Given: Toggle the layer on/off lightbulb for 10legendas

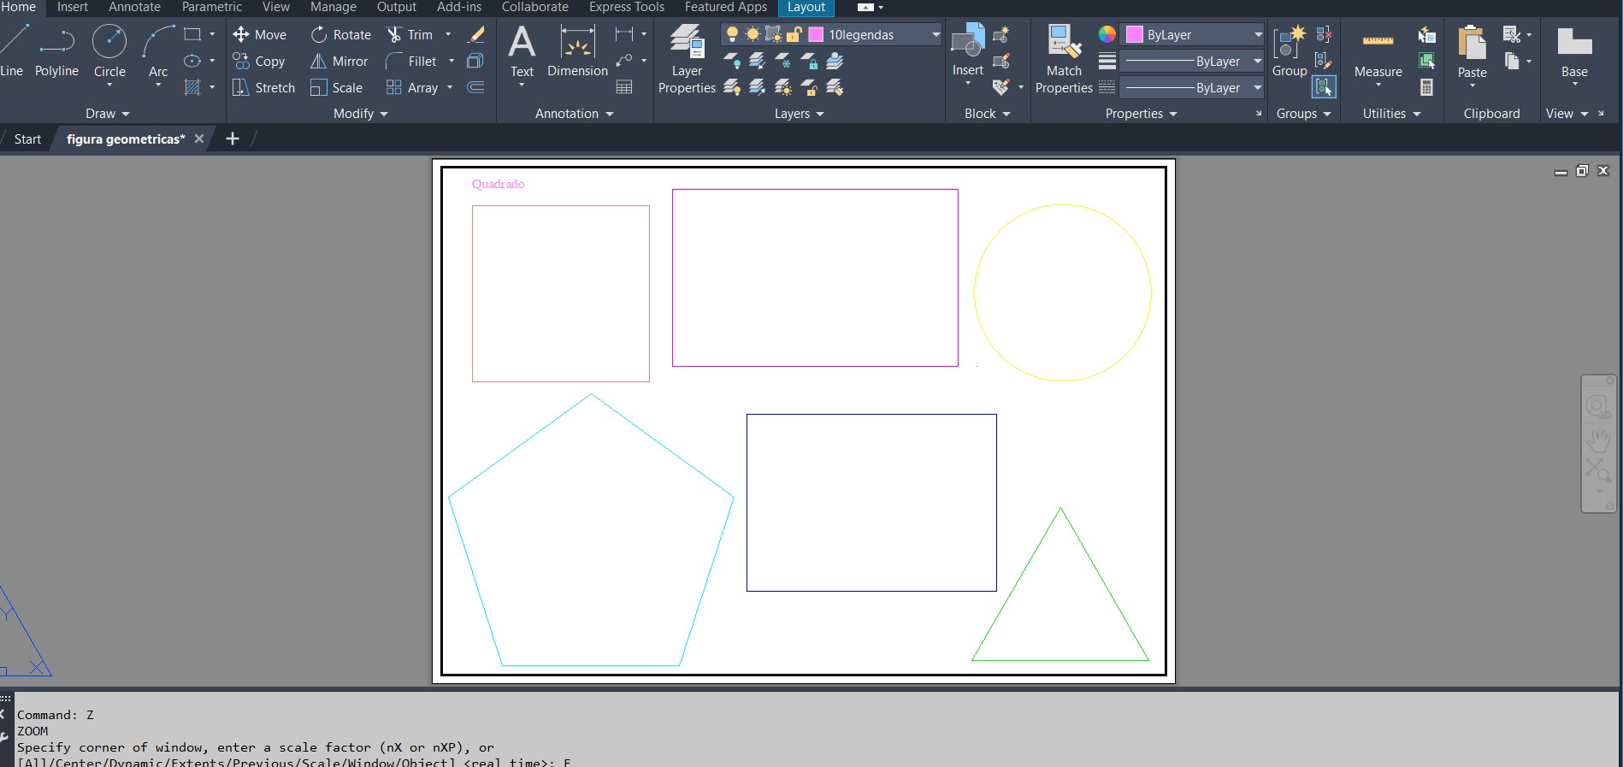Looking at the screenshot, I should coord(731,34).
